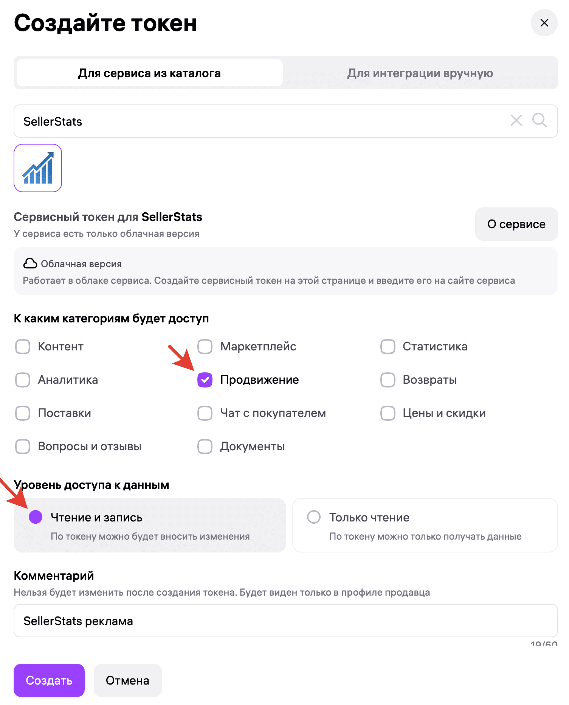
Task: Check the Документы checkbox
Action: tap(205, 446)
